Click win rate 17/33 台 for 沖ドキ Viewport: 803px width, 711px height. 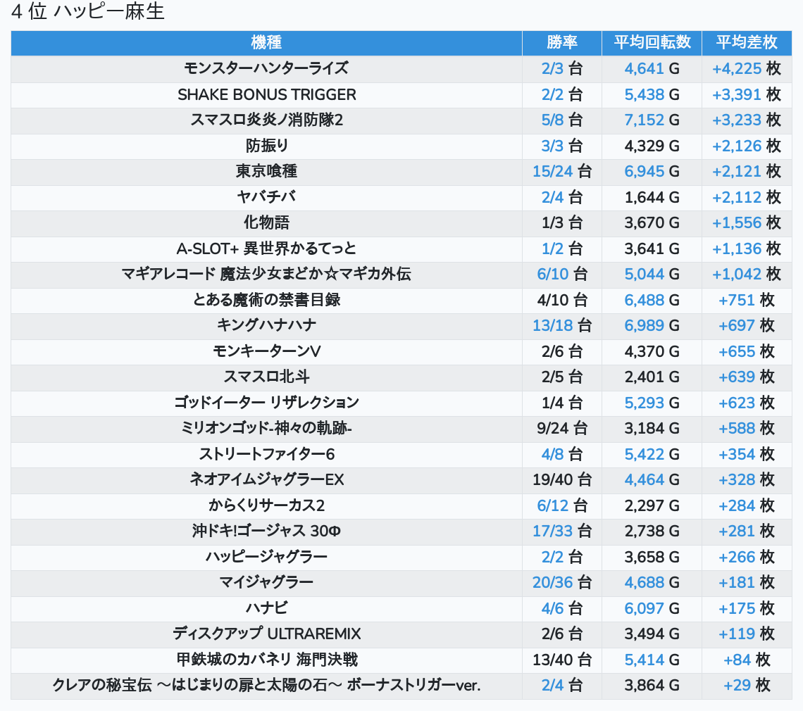[x=562, y=531]
